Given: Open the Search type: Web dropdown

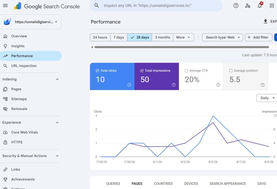Looking at the screenshot, I should (222, 37).
